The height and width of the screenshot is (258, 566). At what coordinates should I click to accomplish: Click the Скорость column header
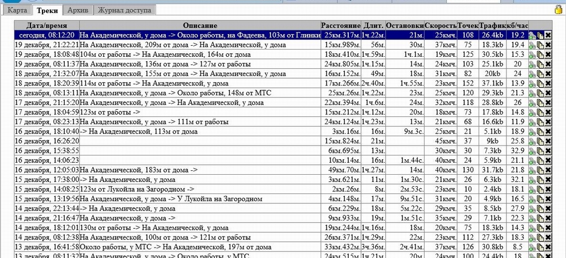(441, 25)
